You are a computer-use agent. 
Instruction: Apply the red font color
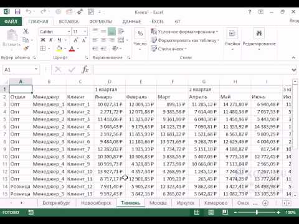coord(72,49)
